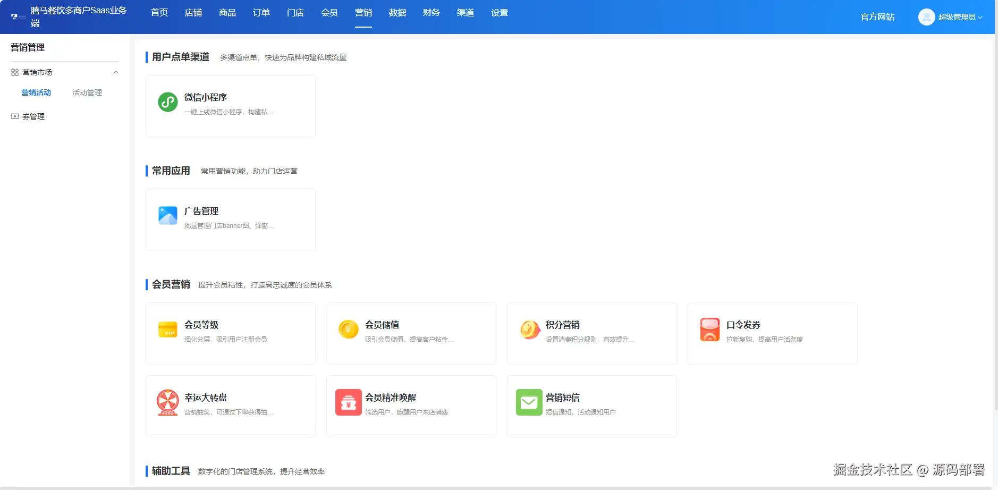
Task: Open the 店铺 top menu
Action: coord(193,13)
